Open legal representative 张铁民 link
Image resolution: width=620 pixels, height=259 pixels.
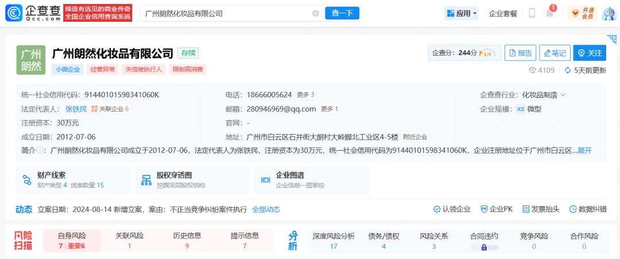pyautogui.click(x=76, y=109)
